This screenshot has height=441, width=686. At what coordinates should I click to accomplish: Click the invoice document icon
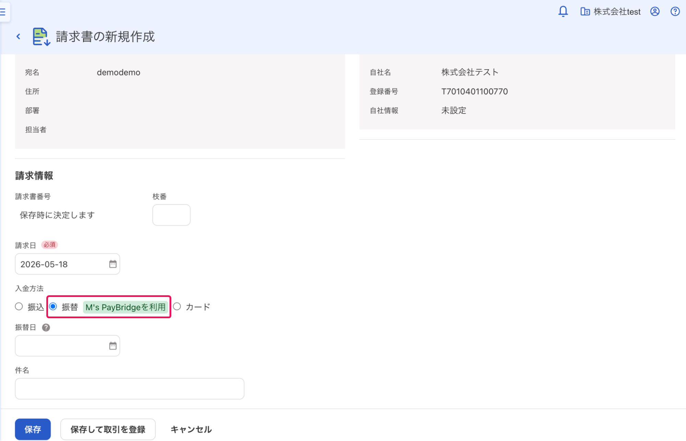(x=41, y=37)
